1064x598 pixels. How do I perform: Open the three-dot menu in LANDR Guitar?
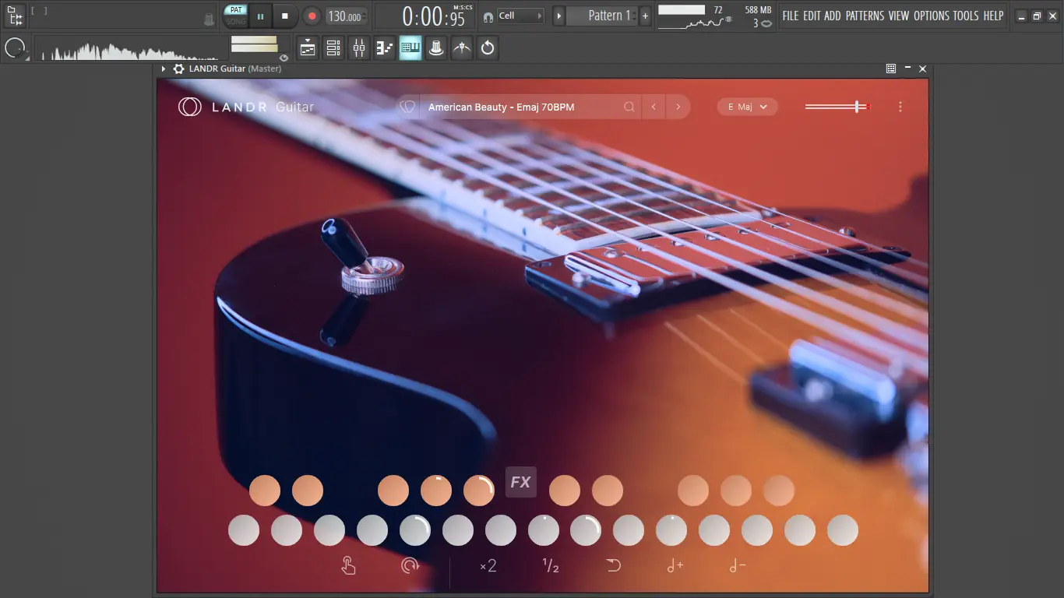900,107
